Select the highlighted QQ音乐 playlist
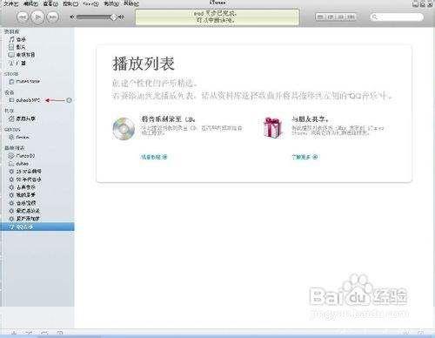 pos(37,226)
